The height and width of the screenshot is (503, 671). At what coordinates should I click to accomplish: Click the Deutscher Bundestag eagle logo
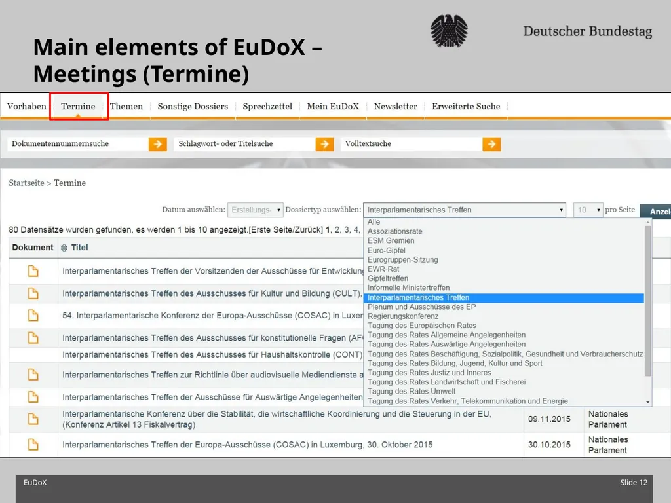[449, 31]
